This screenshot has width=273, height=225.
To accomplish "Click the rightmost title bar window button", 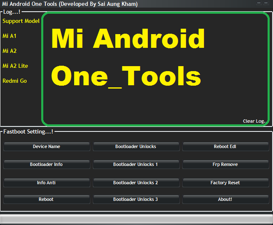I will tap(266, 3).
